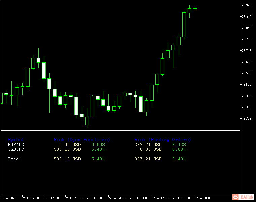Click the Risk (Pending Orders) header
The image size is (256, 202).
click(163, 140)
